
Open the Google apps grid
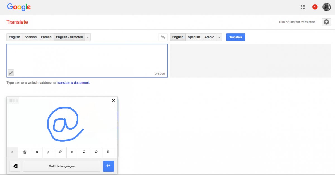[303, 7]
